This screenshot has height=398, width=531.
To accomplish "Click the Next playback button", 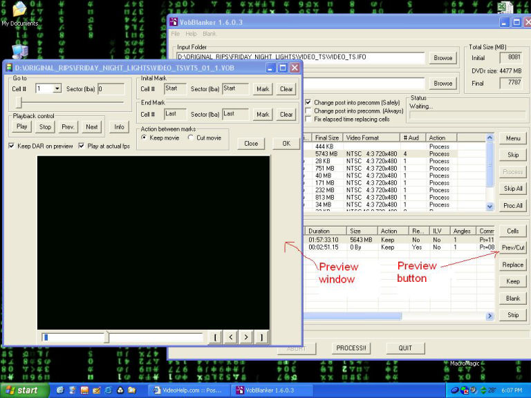I will (x=91, y=126).
